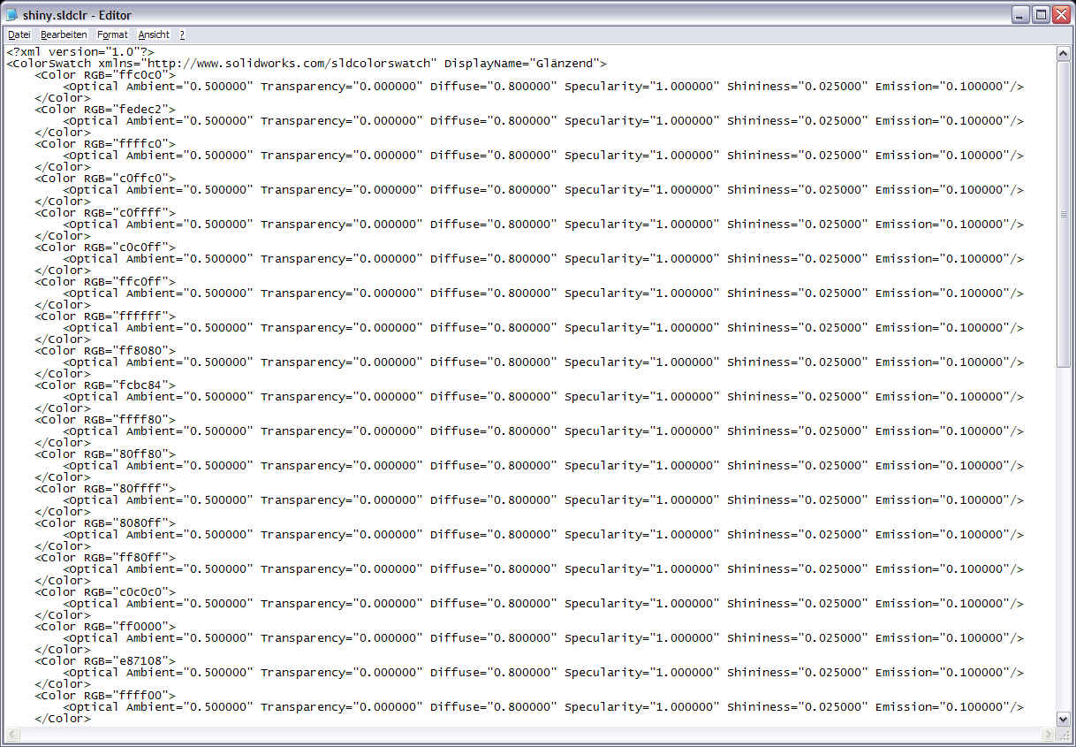Viewport: 1076px width, 747px height.
Task: Click the vertical scrollbar up arrow
Action: (1064, 53)
